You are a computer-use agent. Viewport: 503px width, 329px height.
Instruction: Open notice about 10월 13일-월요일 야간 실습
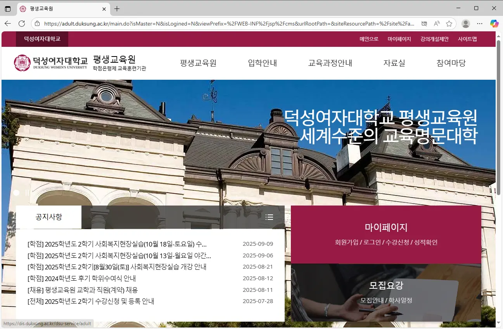(119, 255)
